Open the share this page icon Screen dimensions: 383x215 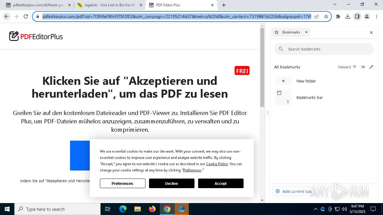[x=317, y=16]
